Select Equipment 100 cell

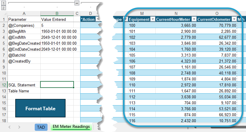142,25
